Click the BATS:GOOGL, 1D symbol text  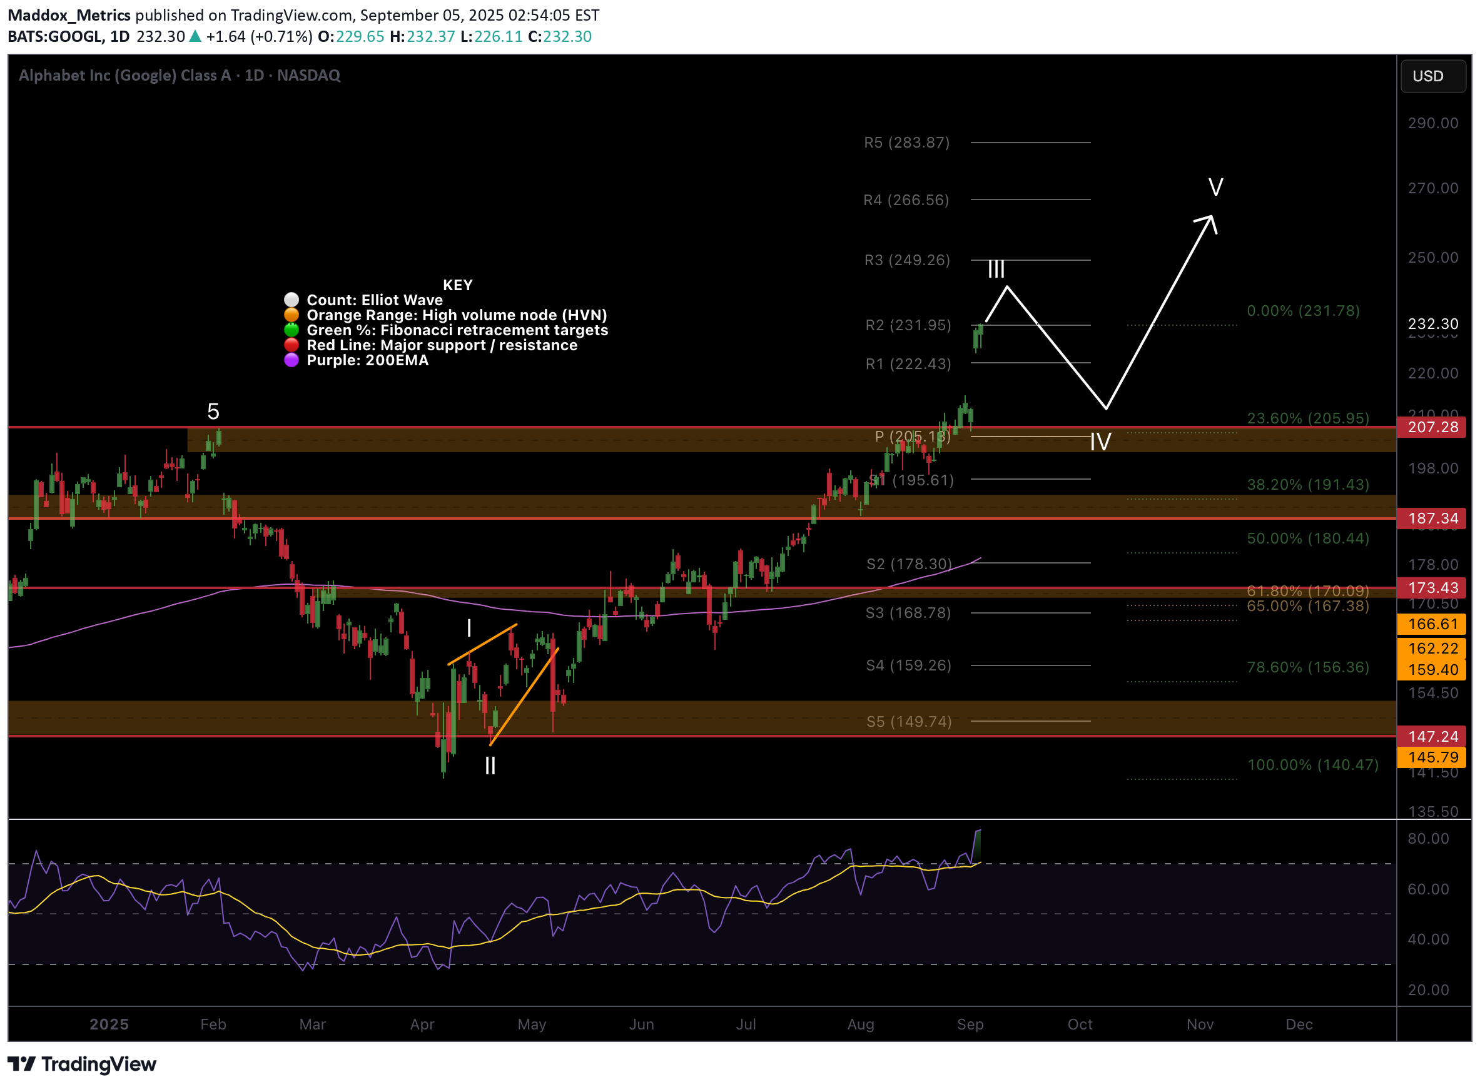[68, 37]
